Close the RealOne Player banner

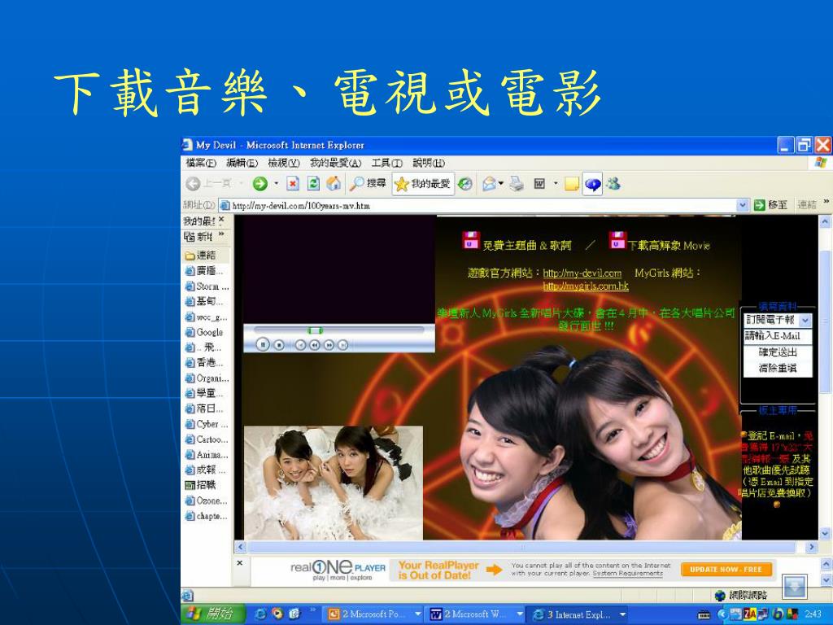[x=240, y=563]
